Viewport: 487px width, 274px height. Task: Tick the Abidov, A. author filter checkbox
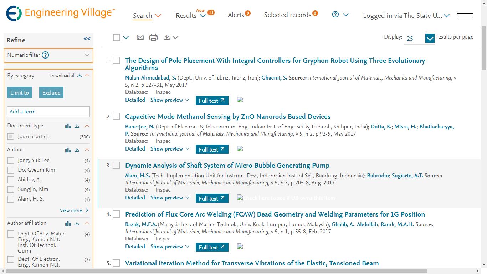11,180
